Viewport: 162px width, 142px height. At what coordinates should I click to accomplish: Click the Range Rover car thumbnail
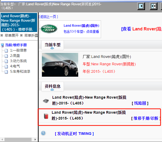point(60,65)
